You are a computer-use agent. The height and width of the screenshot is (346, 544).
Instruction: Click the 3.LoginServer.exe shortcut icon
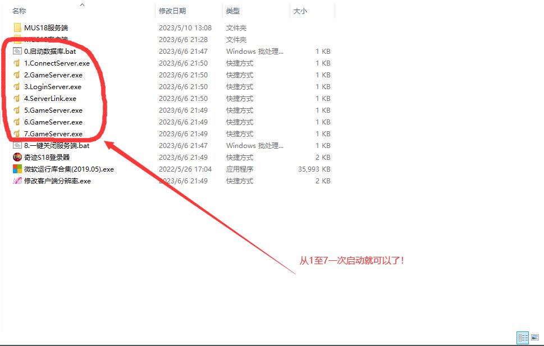pyautogui.click(x=17, y=86)
